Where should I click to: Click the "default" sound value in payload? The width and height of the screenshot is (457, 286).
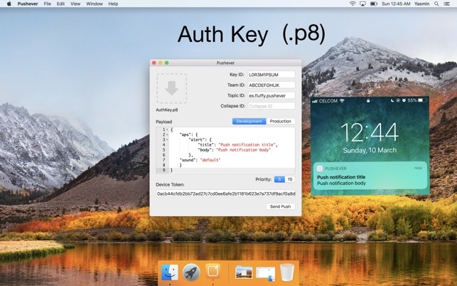pyautogui.click(x=210, y=160)
